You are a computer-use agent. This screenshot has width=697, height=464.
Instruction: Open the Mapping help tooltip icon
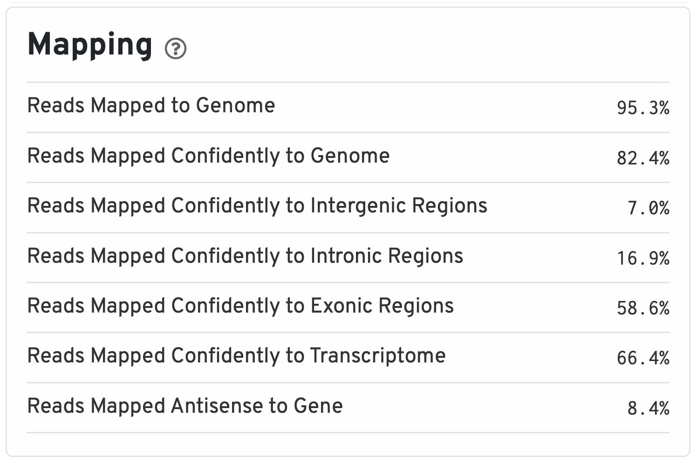(x=176, y=48)
